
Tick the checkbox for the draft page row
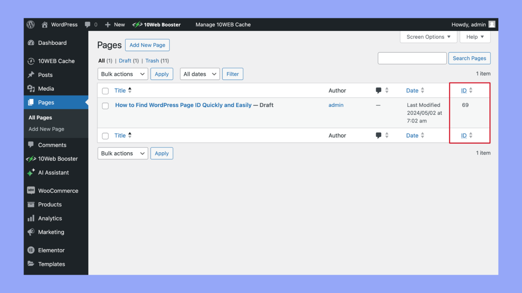pyautogui.click(x=105, y=106)
